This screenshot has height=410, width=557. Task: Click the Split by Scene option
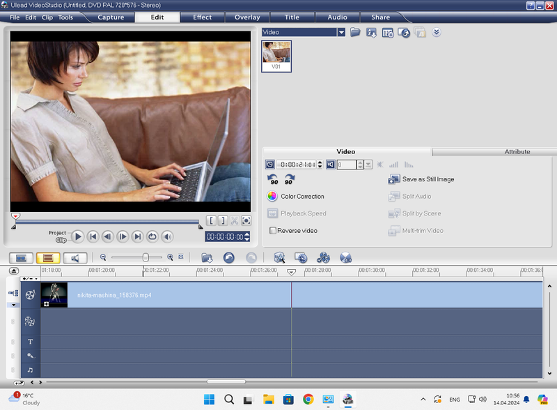[414, 213]
